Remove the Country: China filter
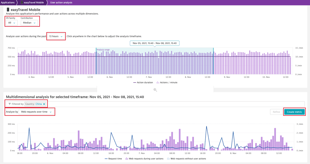The width and height of the screenshot is (310, 164). 44,103
